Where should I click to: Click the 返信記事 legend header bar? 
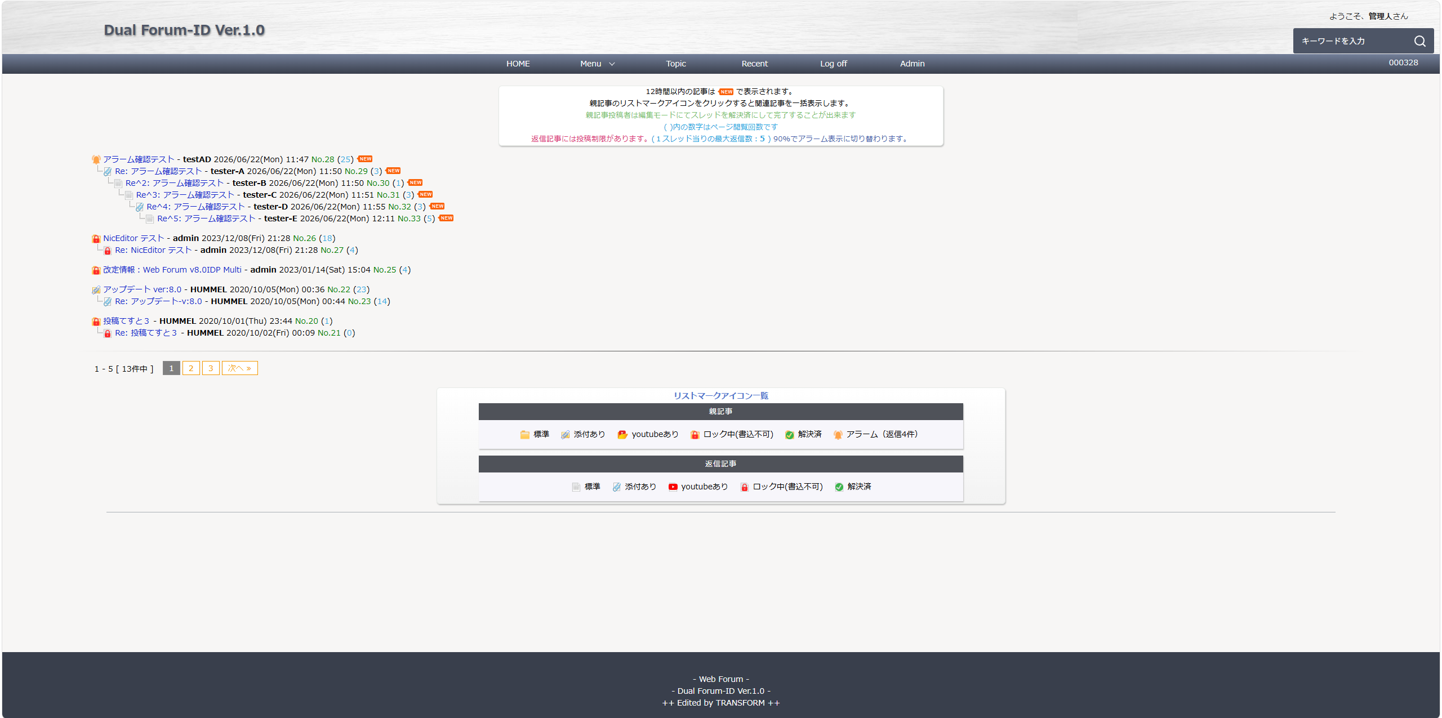point(721,464)
